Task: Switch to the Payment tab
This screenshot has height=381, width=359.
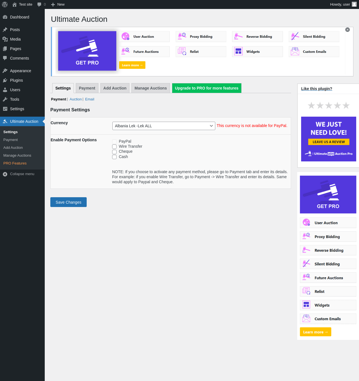Action: [87, 88]
